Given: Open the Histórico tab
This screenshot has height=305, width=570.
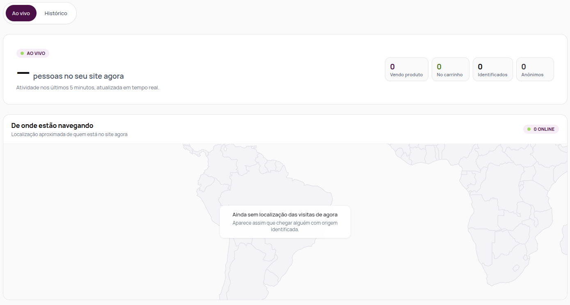Looking at the screenshot, I should pyautogui.click(x=56, y=13).
